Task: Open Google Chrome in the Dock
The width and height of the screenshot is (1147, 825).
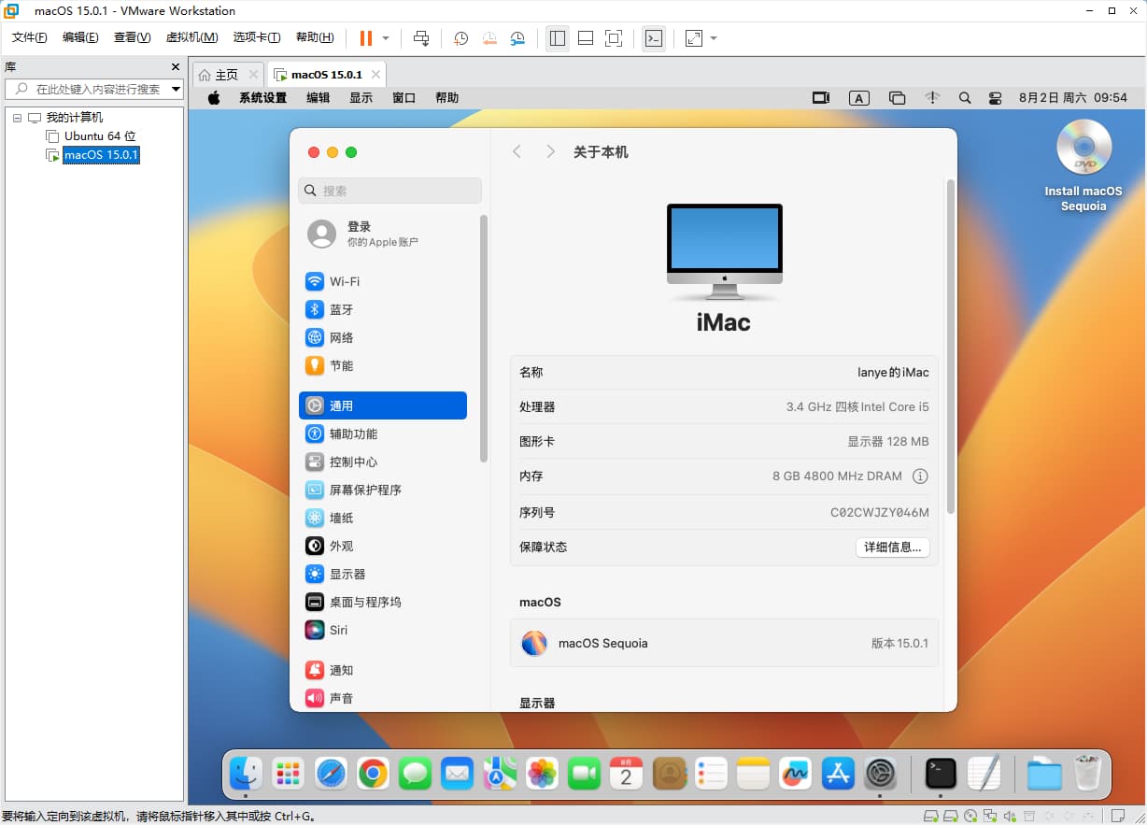Action: coord(373,773)
